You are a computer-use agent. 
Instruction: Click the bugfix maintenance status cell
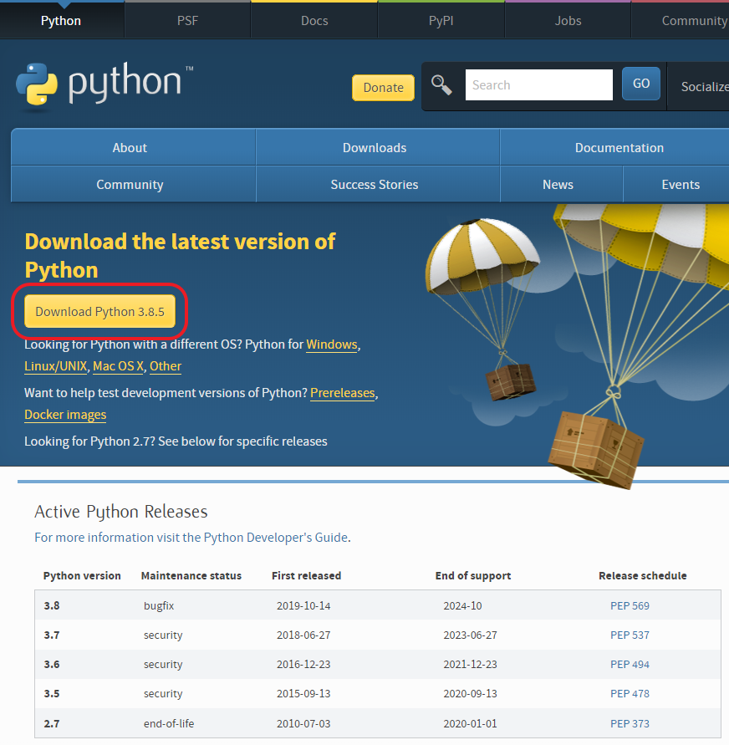click(x=159, y=606)
